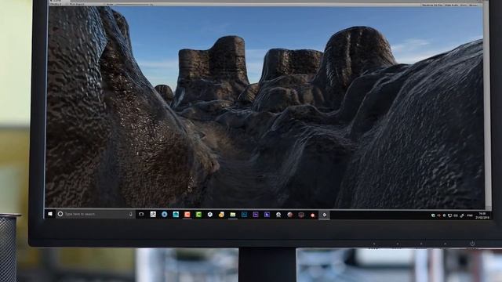Open the white person-picture taskbar app
Screen dimensions: 502x282
(153, 214)
